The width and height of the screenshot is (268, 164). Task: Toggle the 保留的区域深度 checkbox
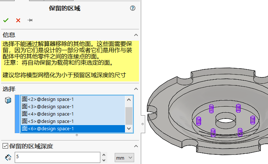click(5, 146)
